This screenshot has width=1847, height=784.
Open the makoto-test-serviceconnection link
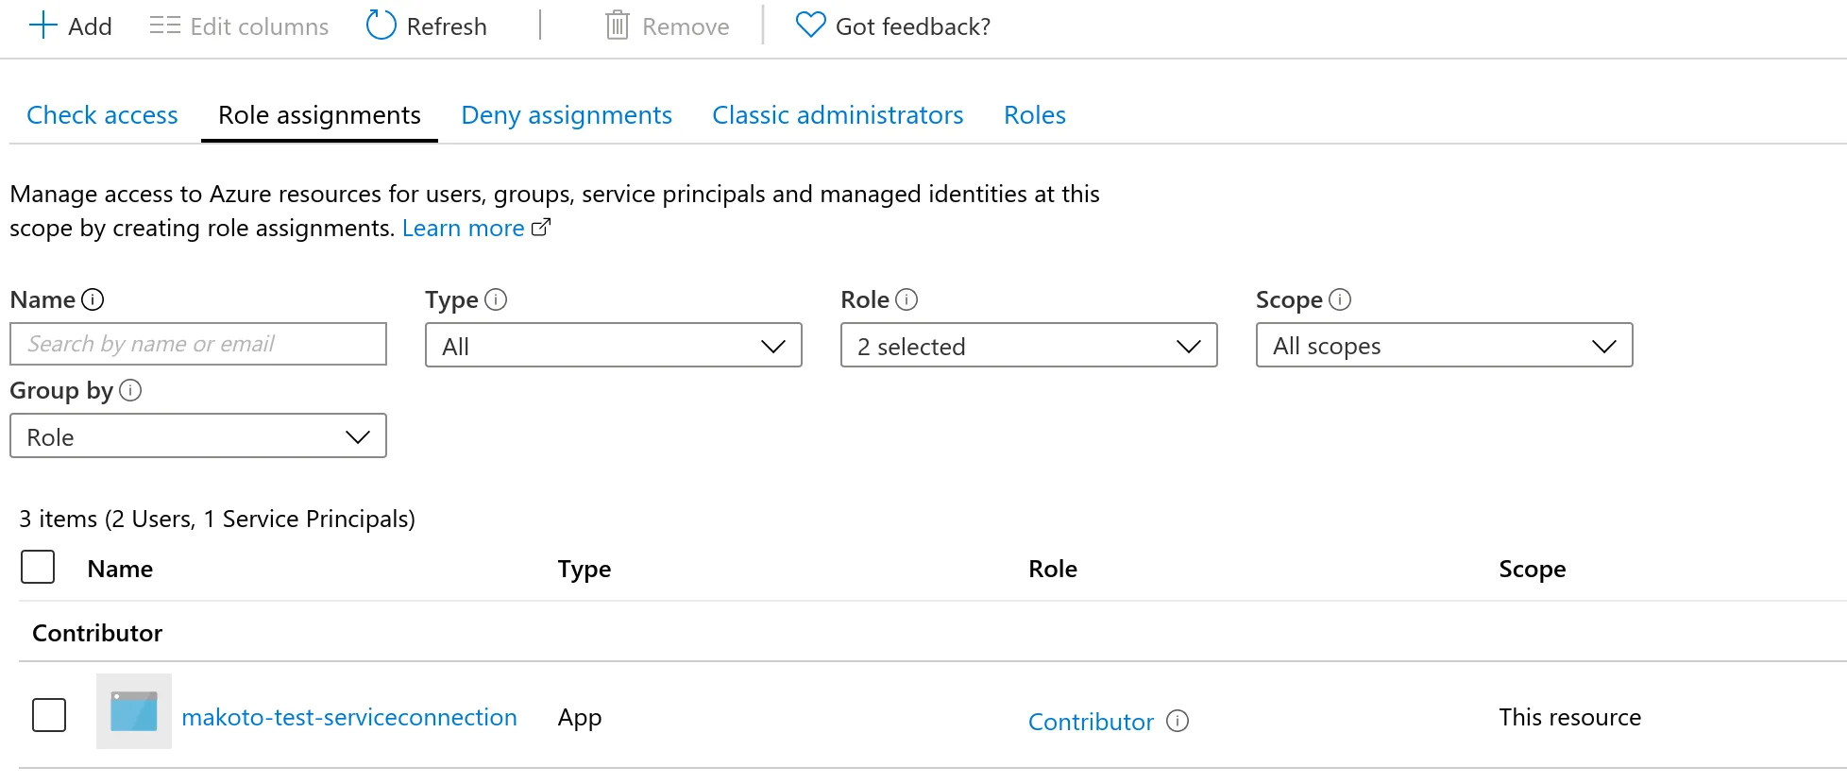(x=349, y=717)
